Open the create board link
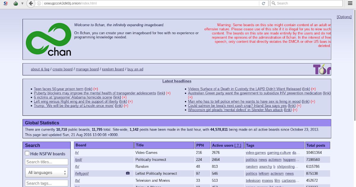Image resolution: width=356 pixels, height=187 pixels. click(x=63, y=69)
